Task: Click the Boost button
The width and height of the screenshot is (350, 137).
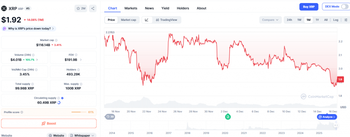Action: click(49, 123)
